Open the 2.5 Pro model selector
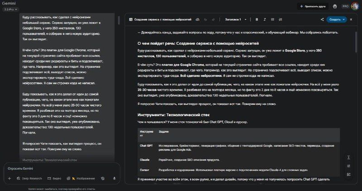The width and height of the screenshot is (362, 191). point(10,10)
